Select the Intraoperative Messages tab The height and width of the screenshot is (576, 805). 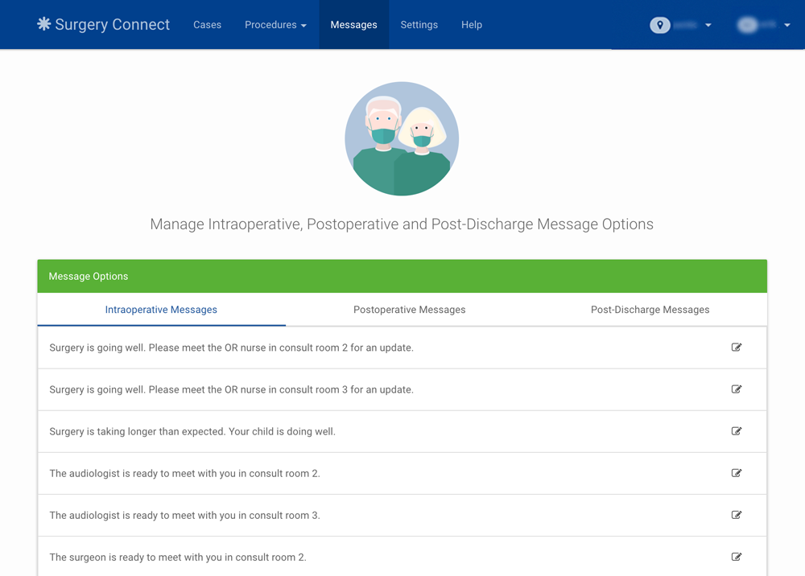pyautogui.click(x=161, y=309)
